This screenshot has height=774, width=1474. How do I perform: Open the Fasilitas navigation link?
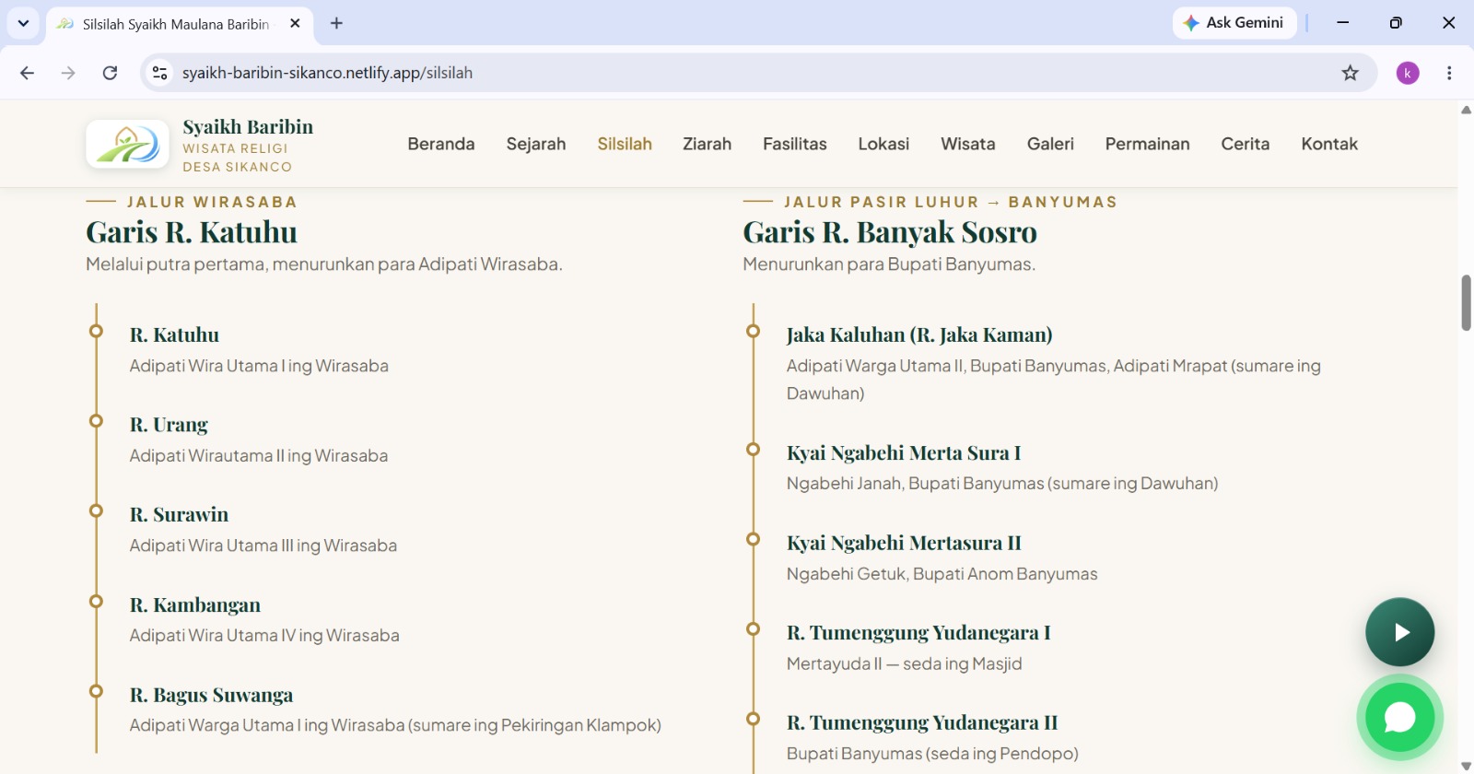pos(795,144)
